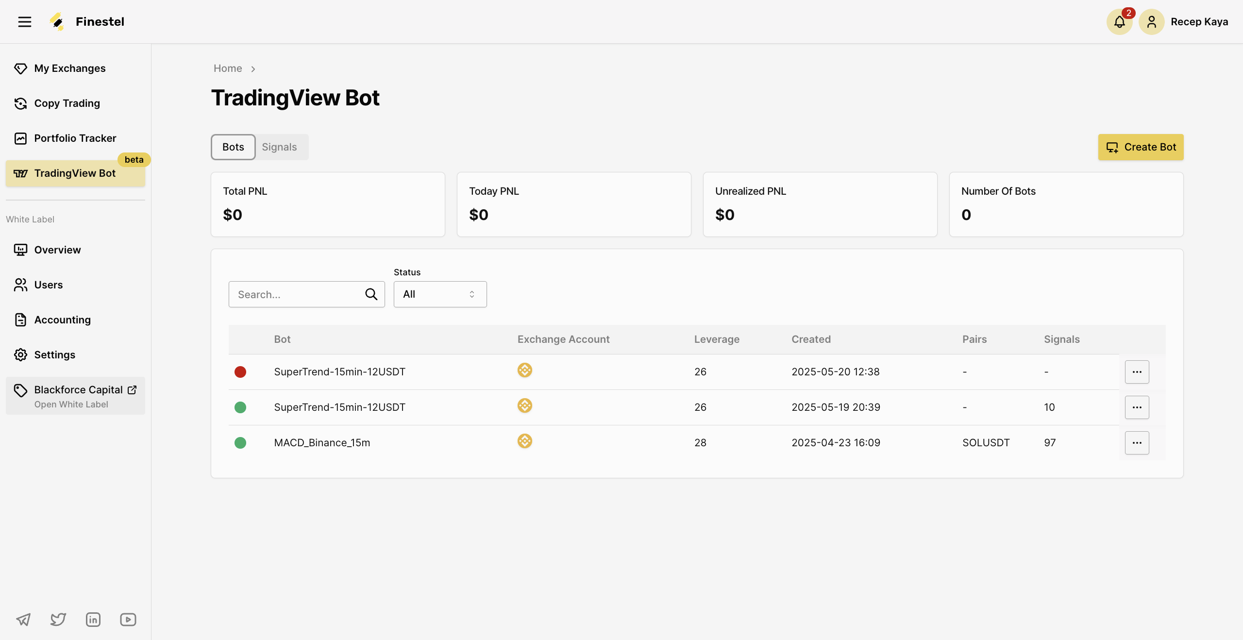
Task: Select the Accounting sidebar icon
Action: (20, 320)
